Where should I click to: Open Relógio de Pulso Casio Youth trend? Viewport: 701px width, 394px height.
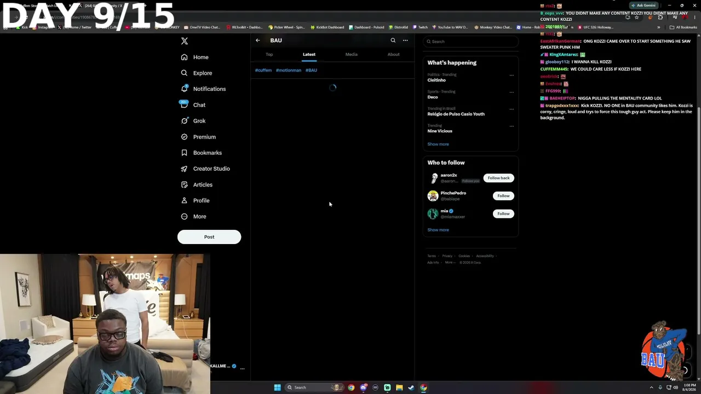click(456, 114)
